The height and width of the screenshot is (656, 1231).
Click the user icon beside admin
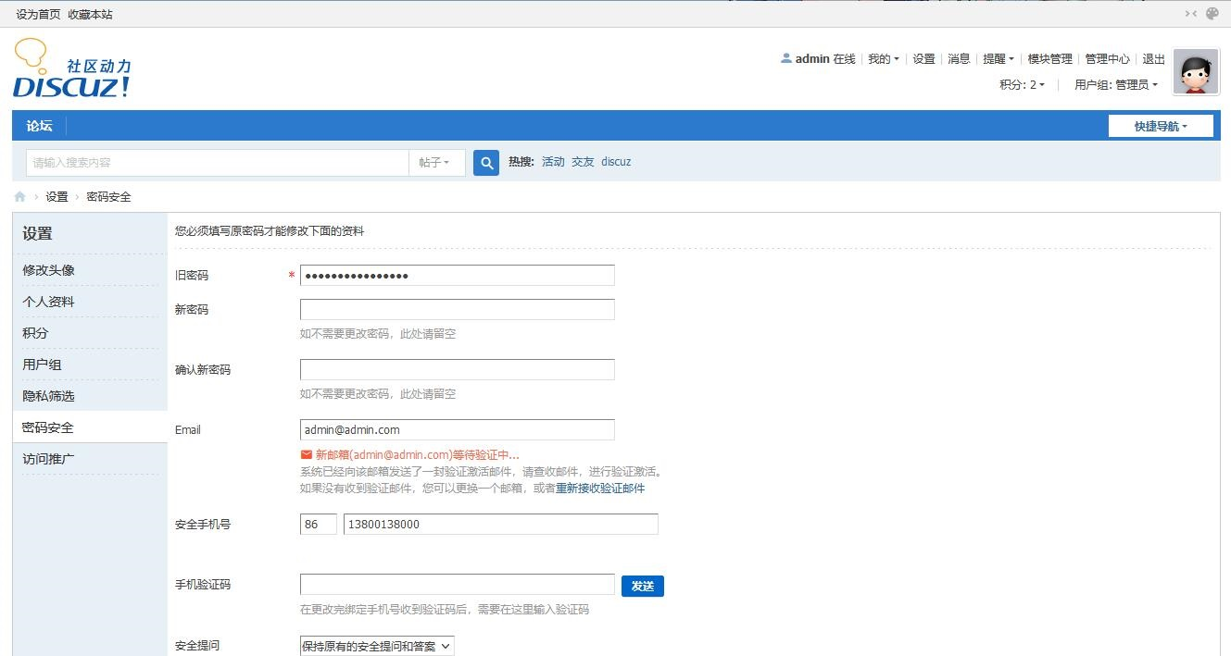(786, 58)
